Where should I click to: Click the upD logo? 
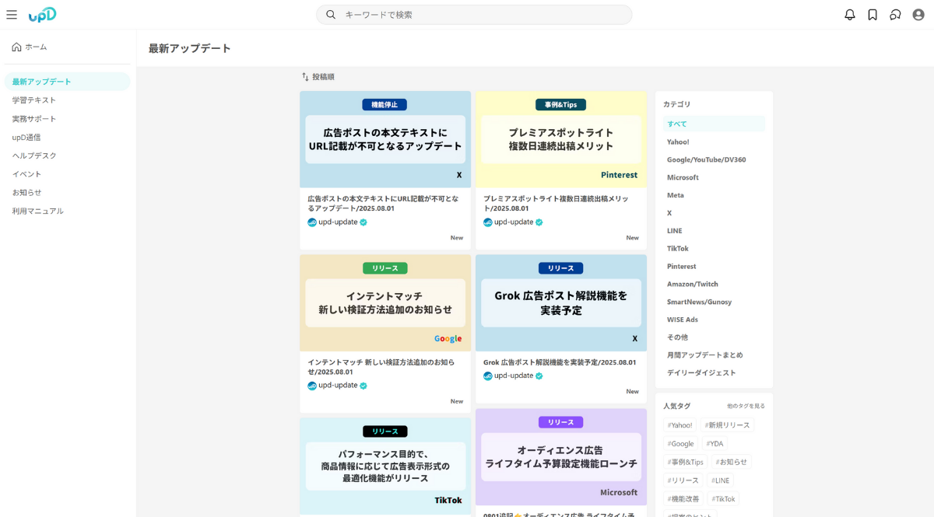(42, 15)
